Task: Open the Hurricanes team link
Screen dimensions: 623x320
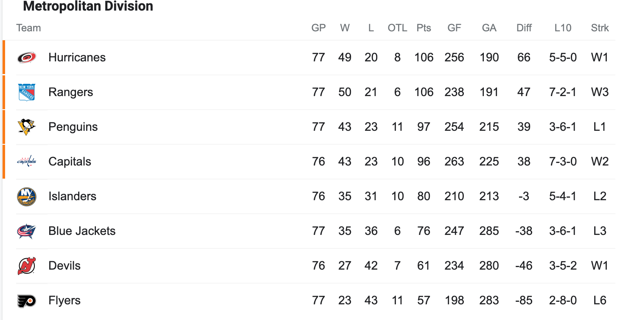Action: click(x=77, y=58)
